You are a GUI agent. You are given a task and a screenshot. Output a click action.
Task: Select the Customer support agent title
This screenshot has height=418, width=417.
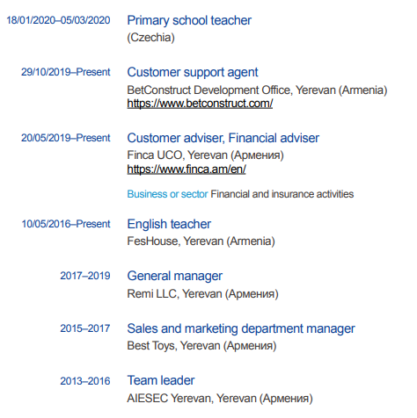[193, 72]
